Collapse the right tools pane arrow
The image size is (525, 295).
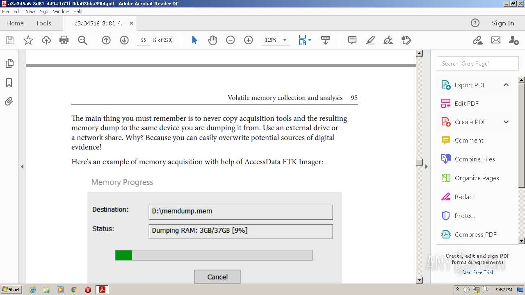(427, 166)
